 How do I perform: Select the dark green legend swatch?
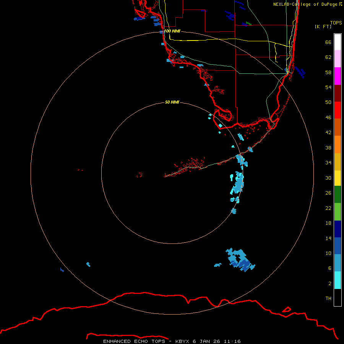tap(338, 195)
